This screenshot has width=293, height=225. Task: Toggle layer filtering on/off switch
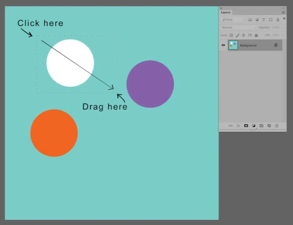coord(284,19)
